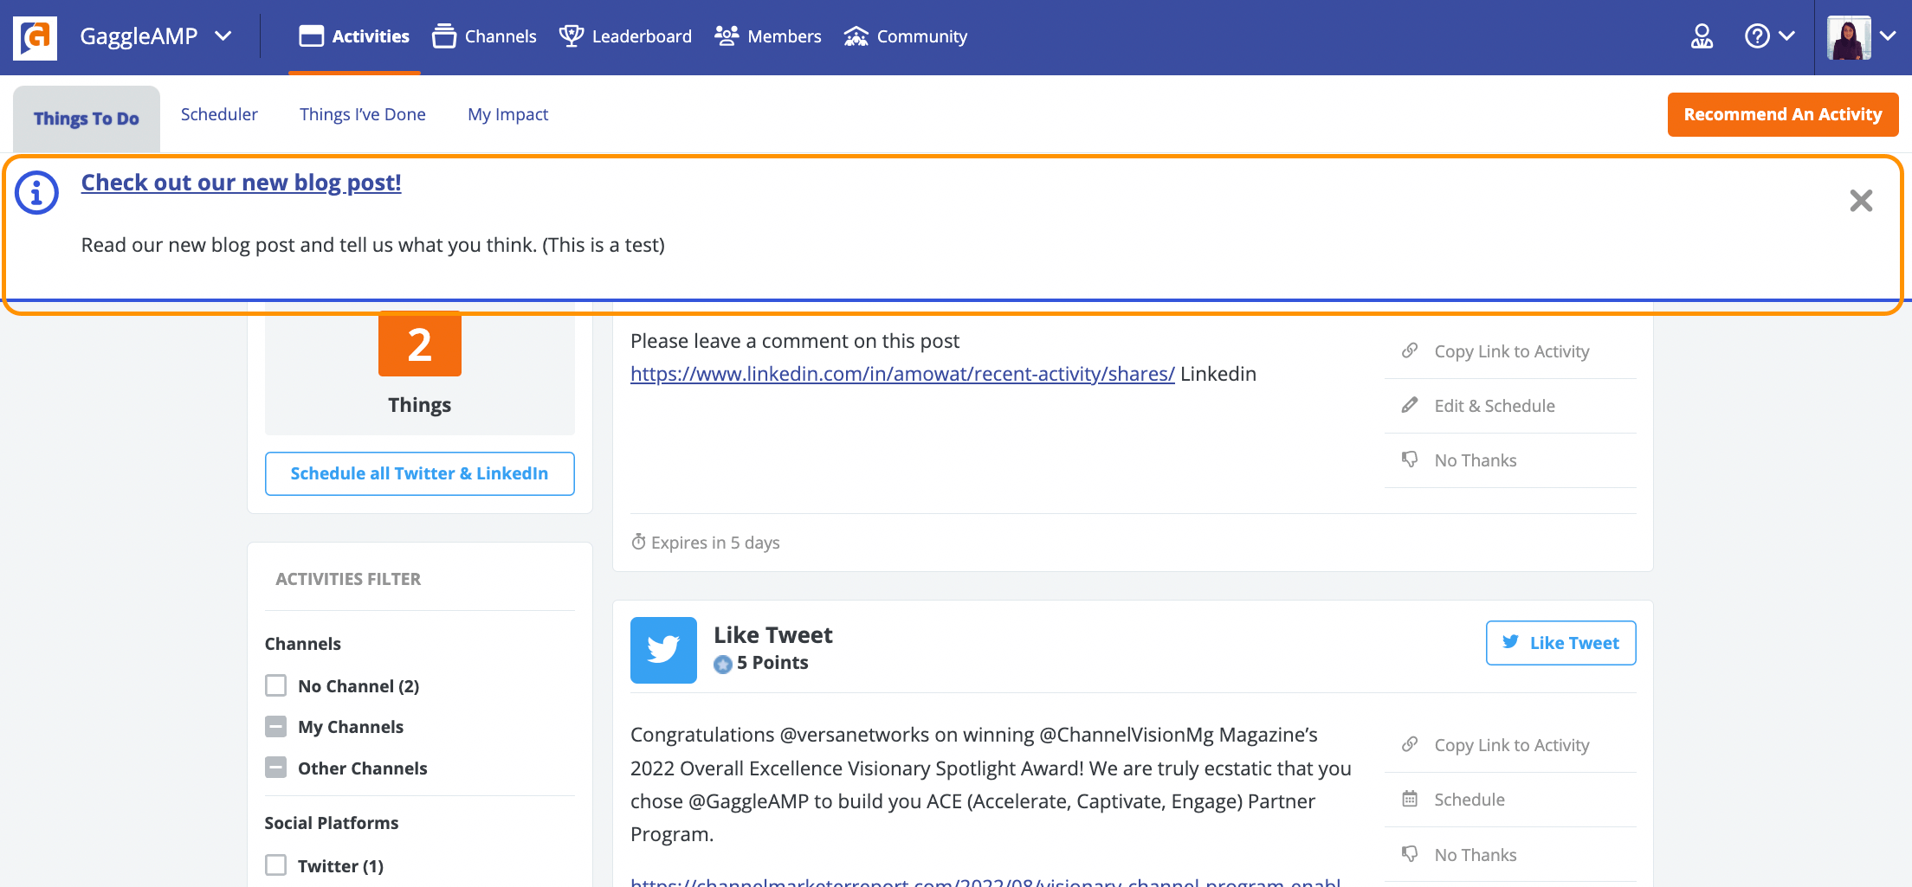Click the info icon in announcement banner

(x=37, y=192)
